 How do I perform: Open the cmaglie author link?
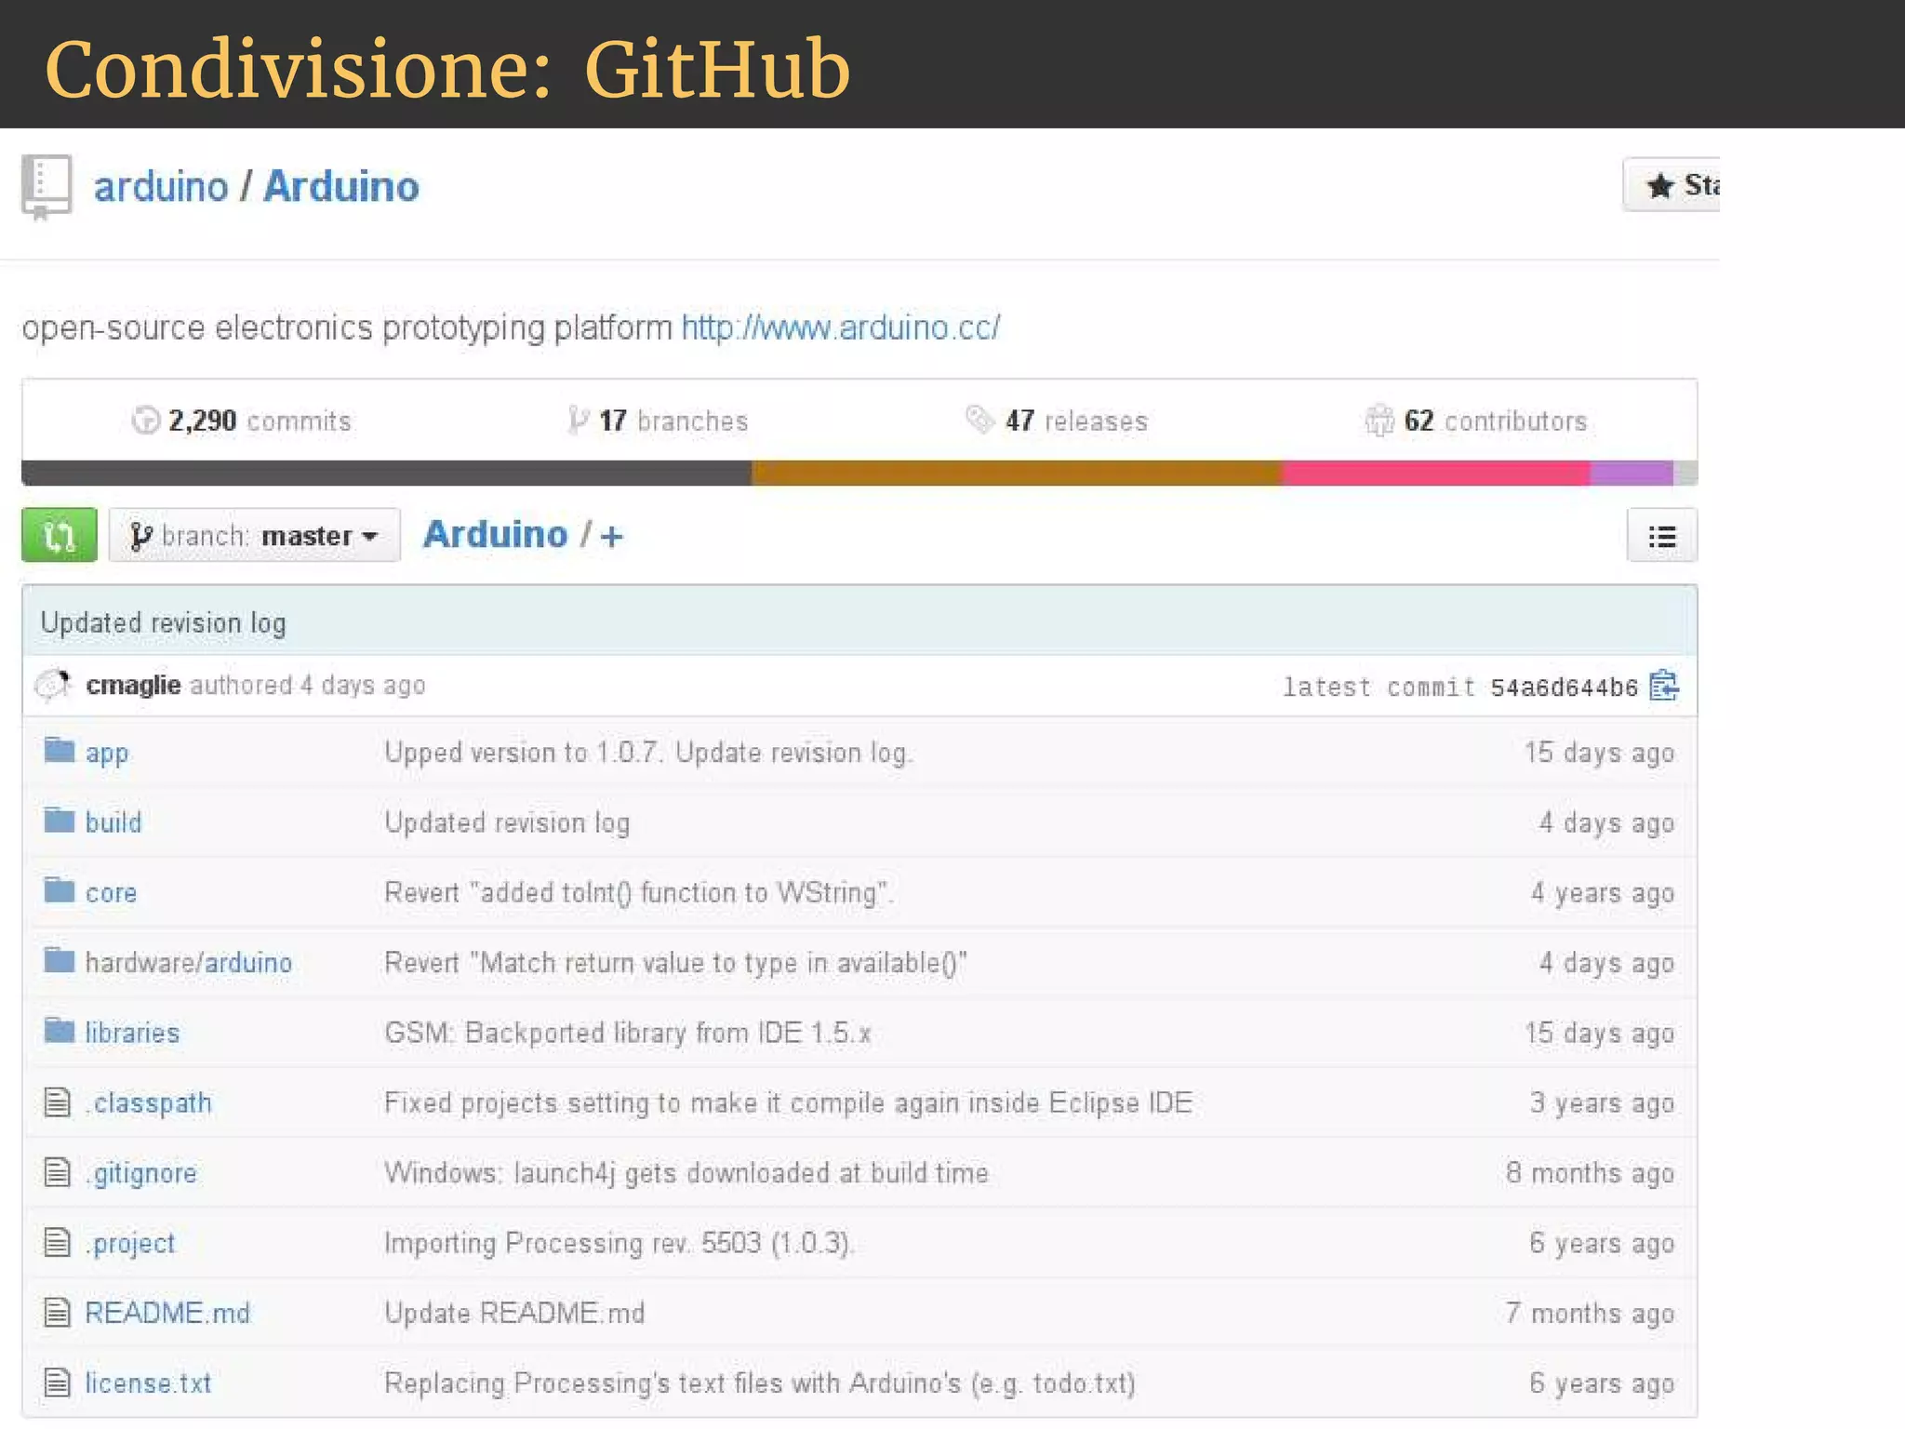[x=133, y=685]
